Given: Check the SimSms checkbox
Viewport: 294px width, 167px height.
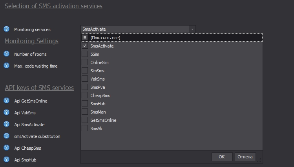Looking at the screenshot, I should (85, 71).
